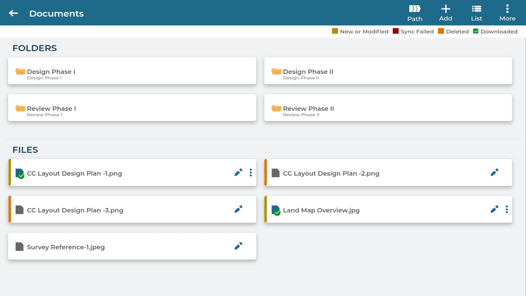526x296 pixels.
Task: Select file name CC Layout Design Plan -3.png
Action: pos(75,210)
